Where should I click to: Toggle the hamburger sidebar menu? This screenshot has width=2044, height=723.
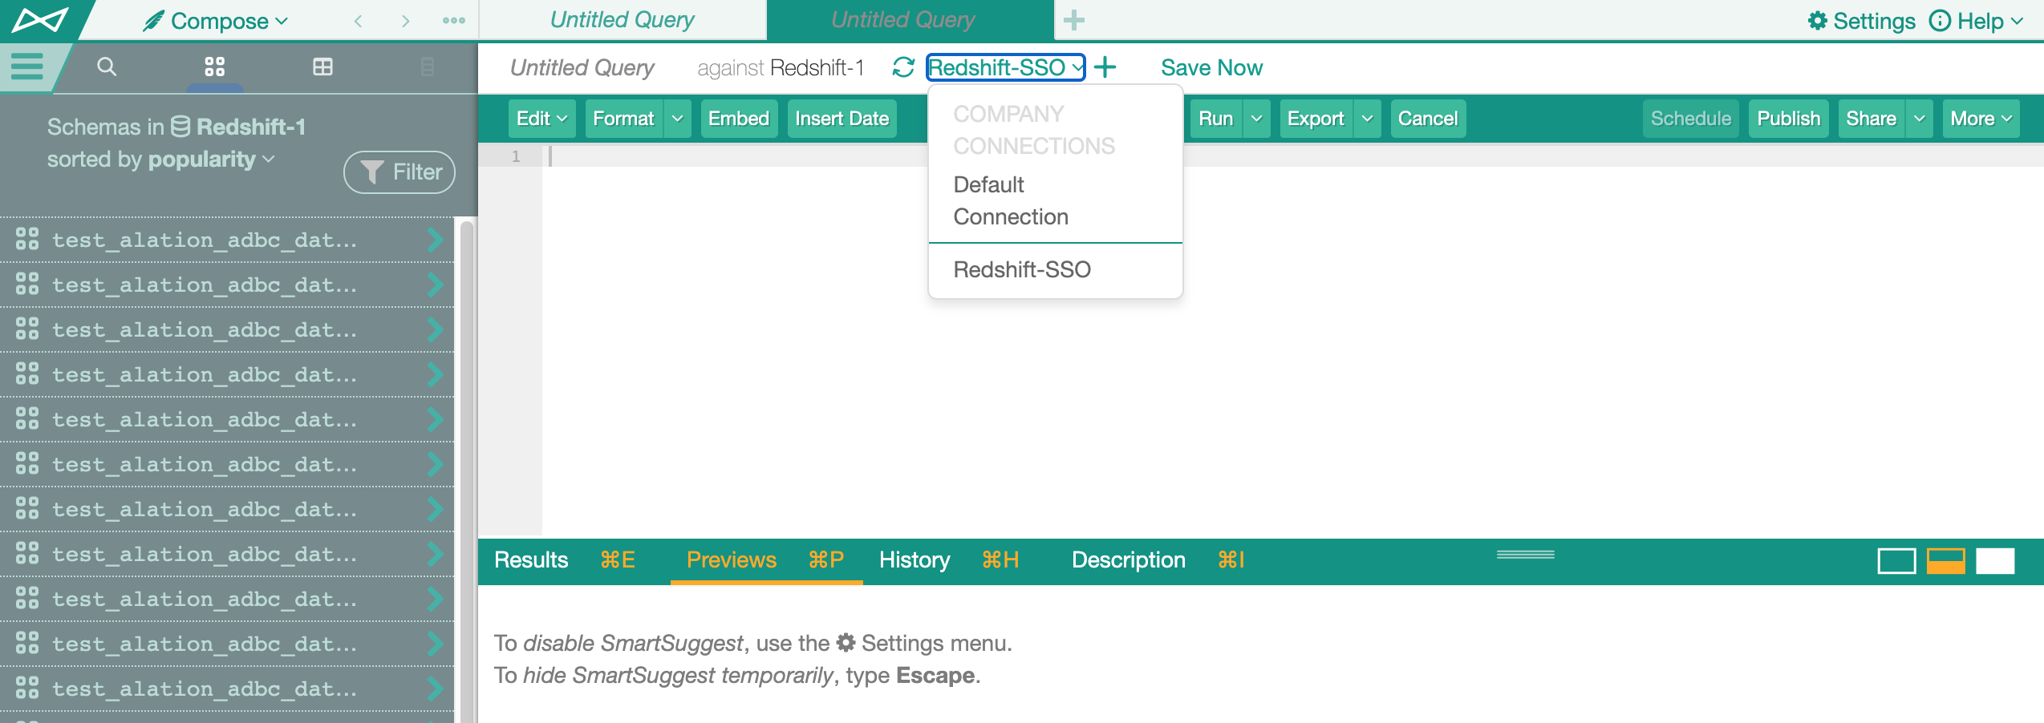(27, 67)
